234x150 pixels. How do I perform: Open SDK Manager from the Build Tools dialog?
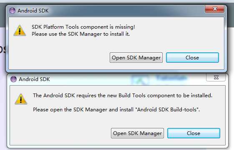pos(137,133)
